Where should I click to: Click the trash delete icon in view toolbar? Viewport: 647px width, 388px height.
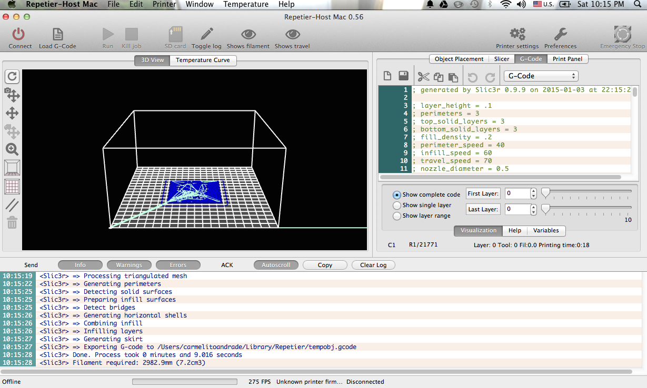click(x=12, y=222)
